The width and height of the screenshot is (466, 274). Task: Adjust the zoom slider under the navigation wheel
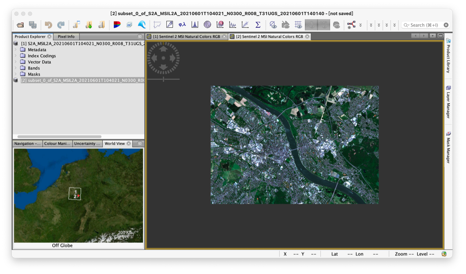[x=164, y=79]
